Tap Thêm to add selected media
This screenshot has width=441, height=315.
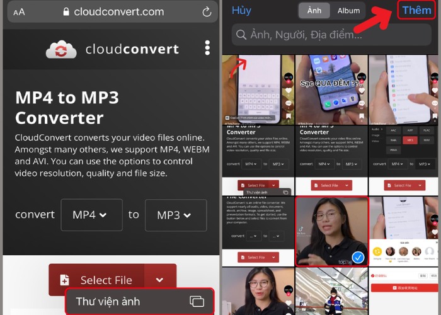pos(416,10)
